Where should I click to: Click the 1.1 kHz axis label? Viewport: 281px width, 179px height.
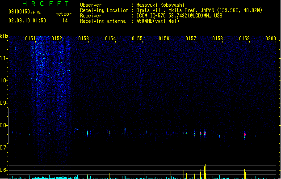tap(4, 58)
